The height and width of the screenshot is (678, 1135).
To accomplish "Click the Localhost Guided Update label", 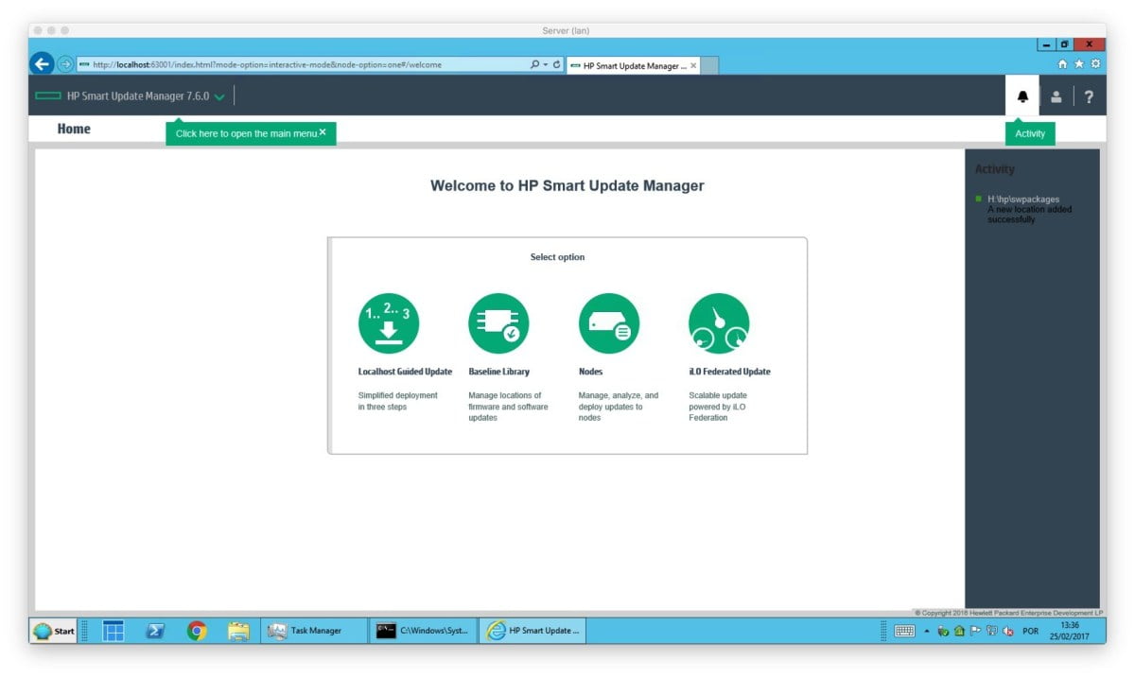I will coord(405,372).
